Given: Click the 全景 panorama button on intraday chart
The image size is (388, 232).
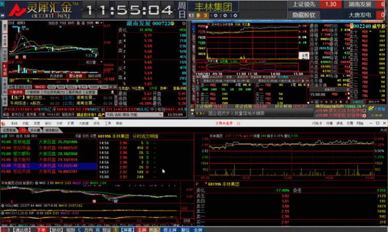Looking at the screenshot, I should 304,56.
